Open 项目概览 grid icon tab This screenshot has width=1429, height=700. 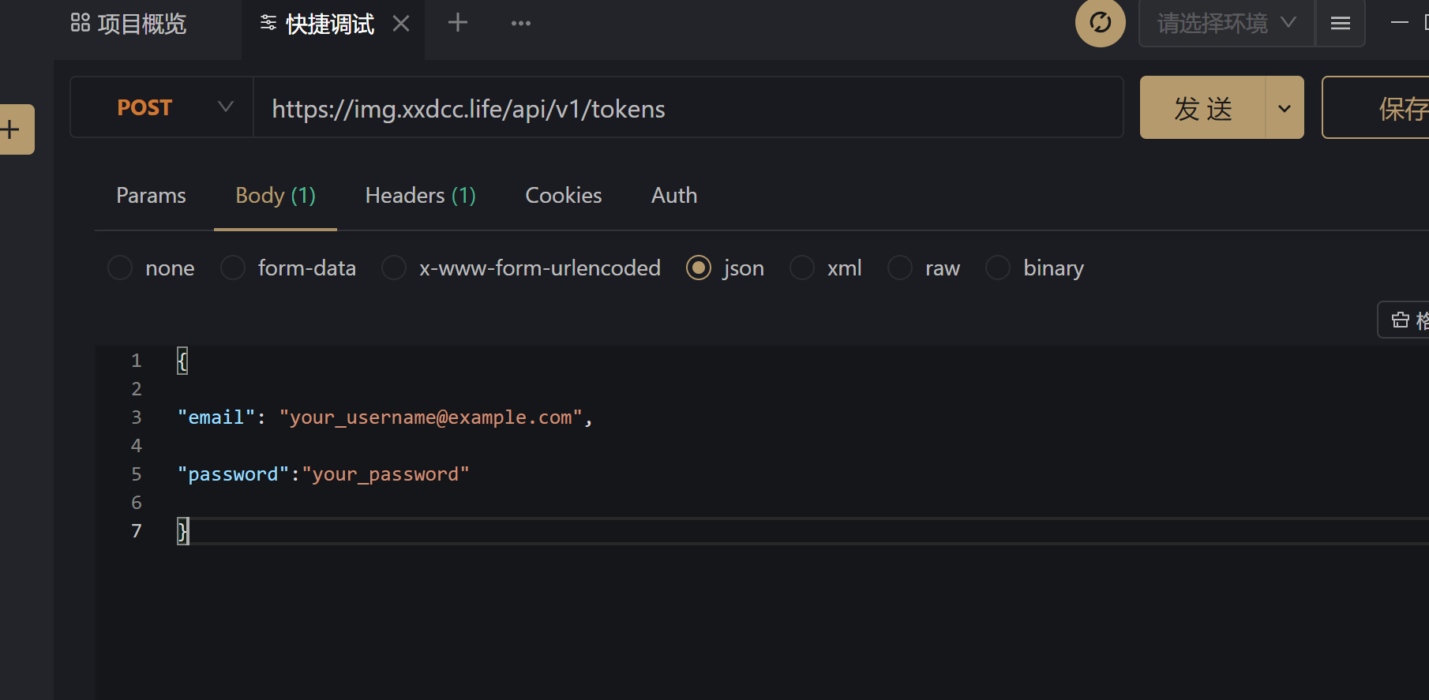(129, 24)
